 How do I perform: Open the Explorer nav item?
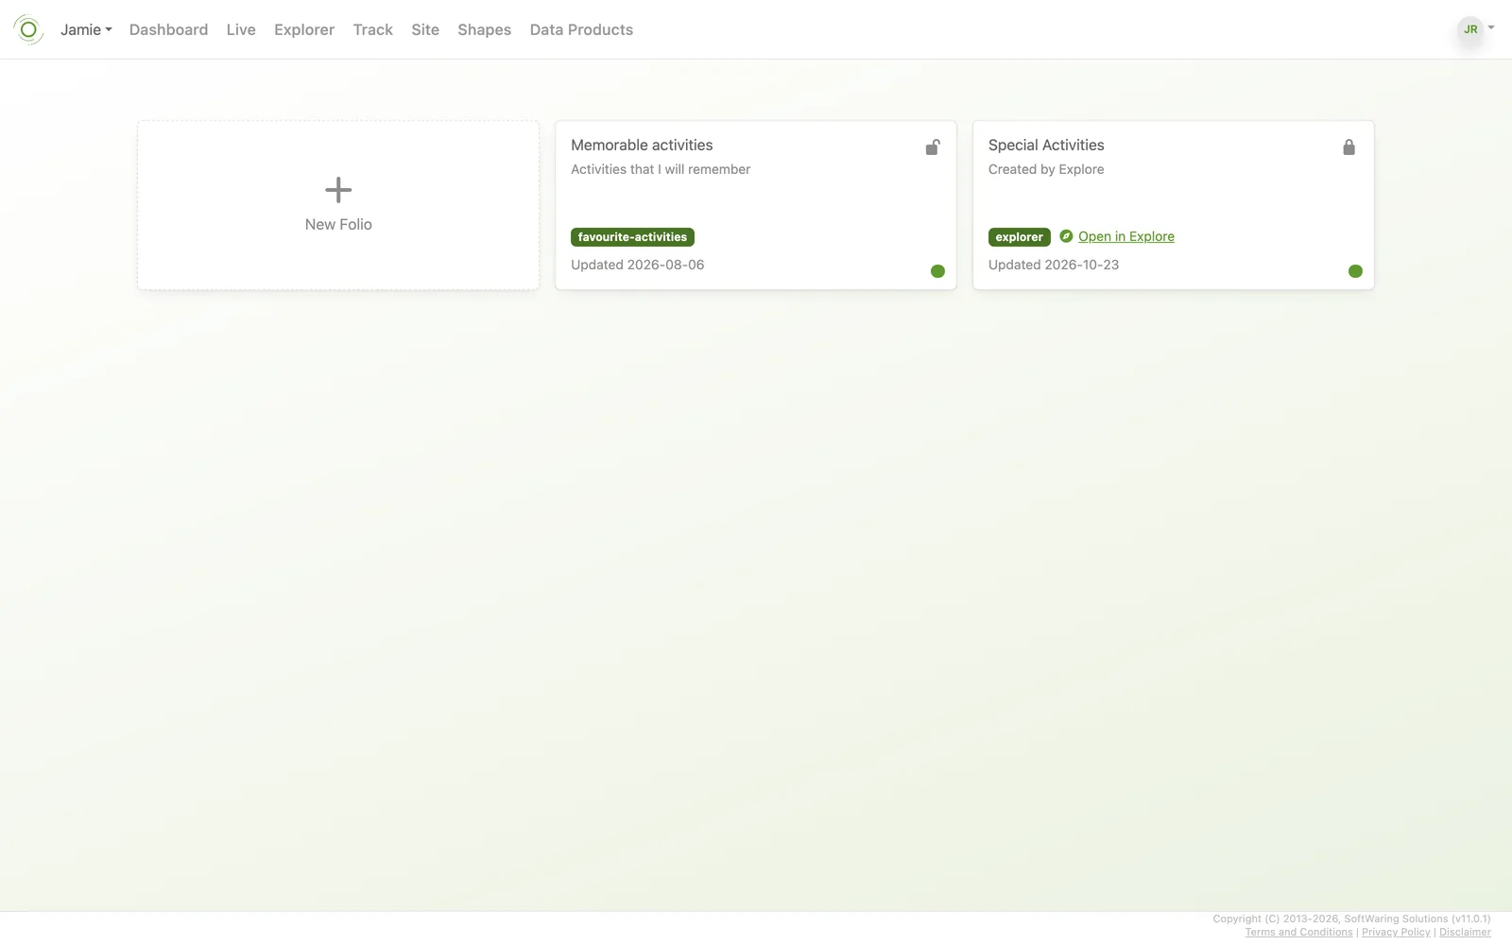pos(304,29)
